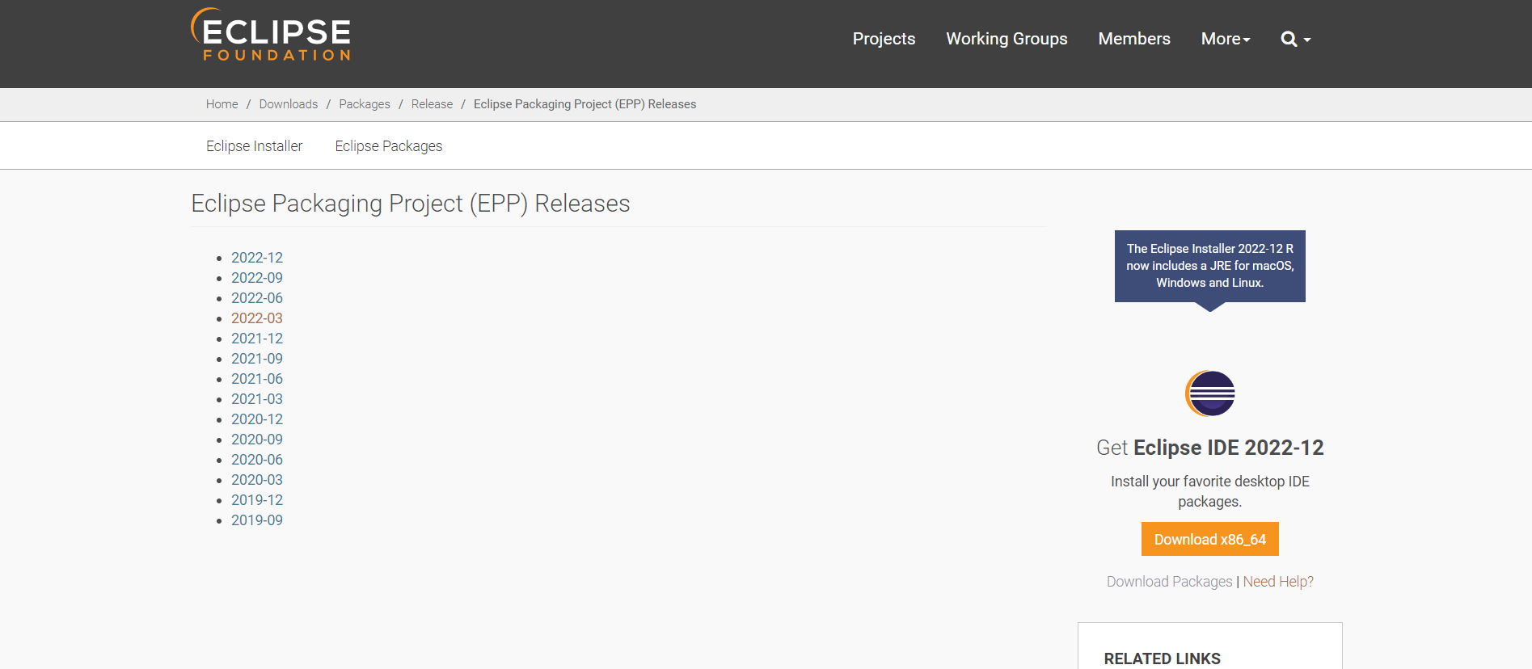This screenshot has width=1532, height=669.
Task: Open the 2022-06 release
Action: coord(257,298)
